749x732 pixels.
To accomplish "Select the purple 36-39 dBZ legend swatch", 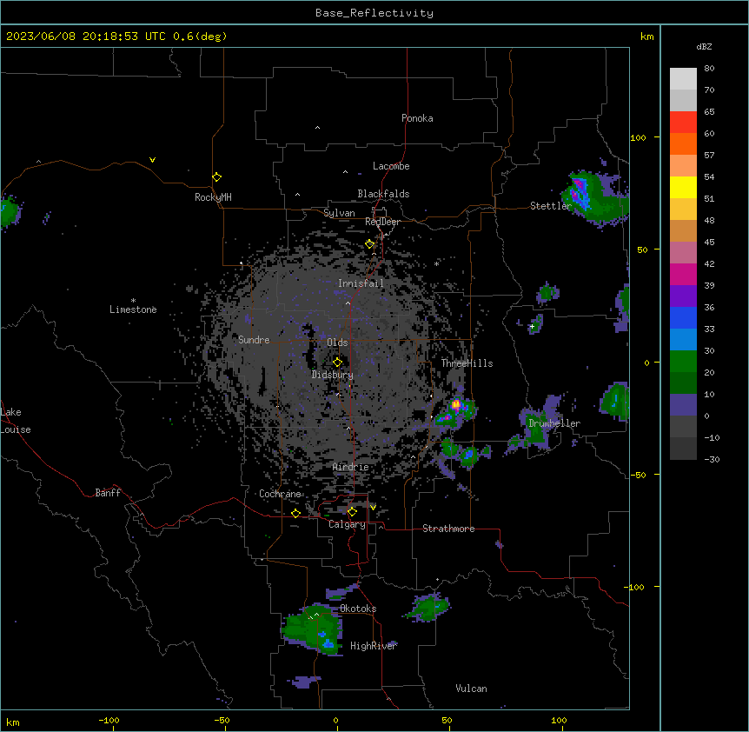I will [683, 296].
